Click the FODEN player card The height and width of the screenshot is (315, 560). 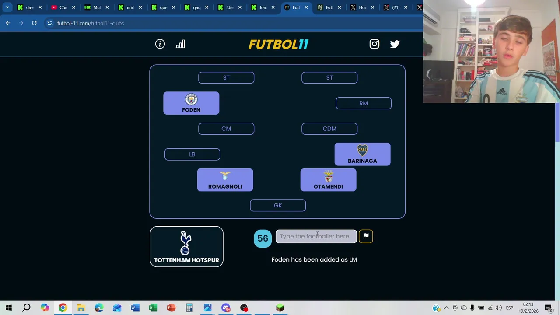tap(191, 103)
